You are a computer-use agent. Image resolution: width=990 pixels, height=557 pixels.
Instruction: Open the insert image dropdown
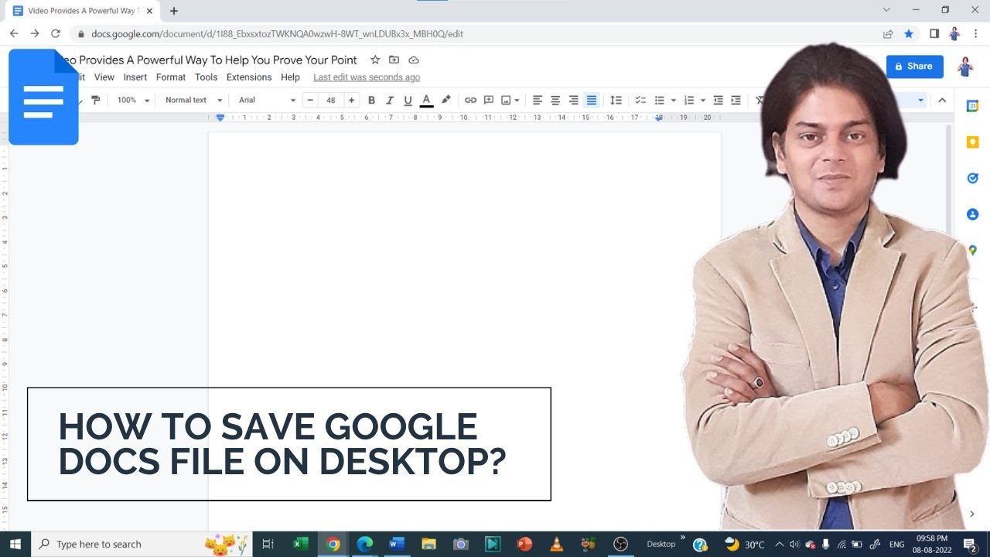510,100
